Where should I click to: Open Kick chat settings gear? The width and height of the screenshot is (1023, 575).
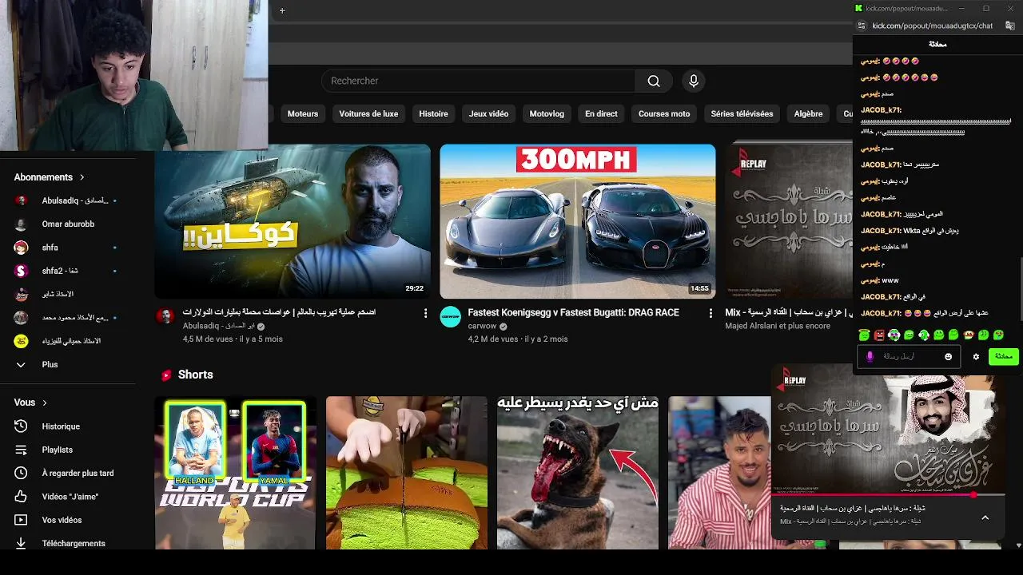976,356
